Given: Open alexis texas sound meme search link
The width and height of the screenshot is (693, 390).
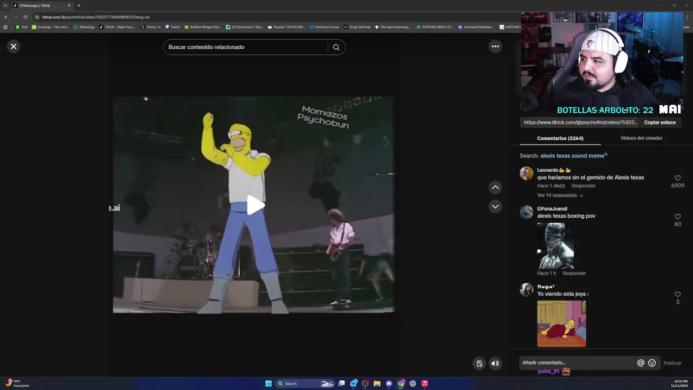Looking at the screenshot, I should point(574,156).
